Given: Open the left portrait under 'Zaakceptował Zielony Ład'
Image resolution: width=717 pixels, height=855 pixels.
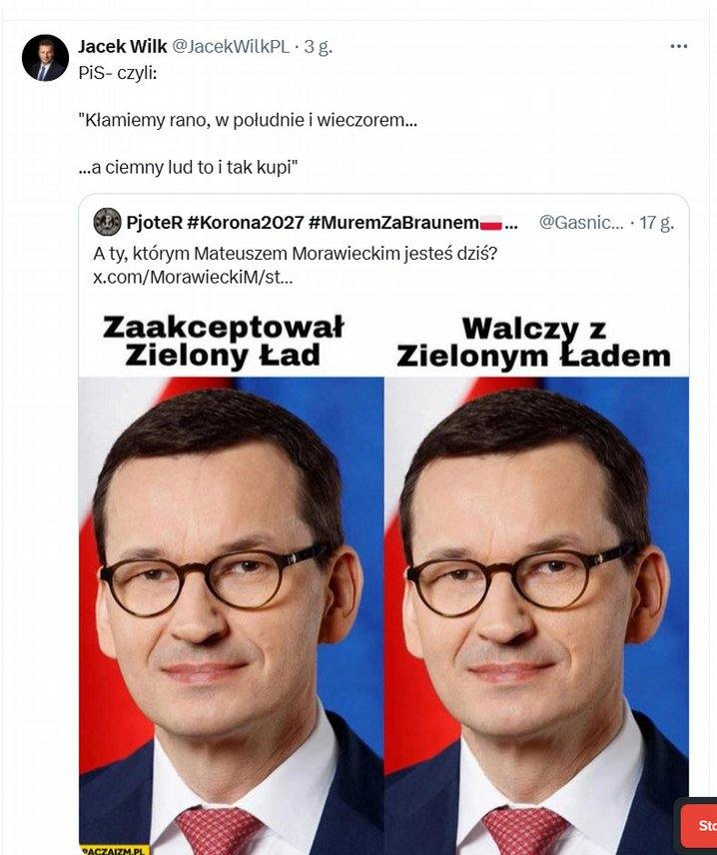Looking at the screenshot, I should 232,615.
